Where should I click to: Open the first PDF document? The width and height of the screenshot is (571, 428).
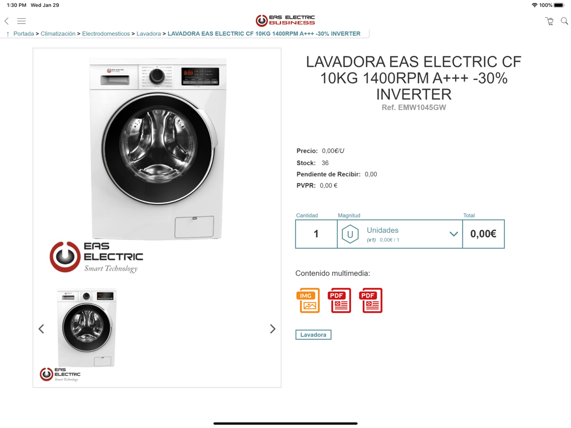[339, 300]
